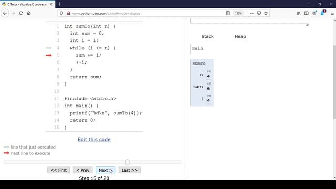Click code line 'return sum;'
This screenshot has height=189, width=336.
[86, 77]
